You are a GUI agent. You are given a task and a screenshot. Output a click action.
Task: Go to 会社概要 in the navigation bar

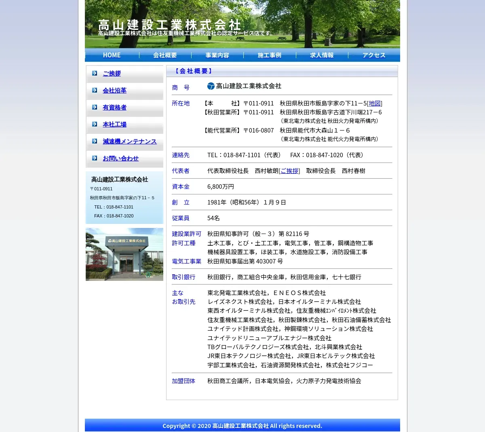[x=165, y=55]
